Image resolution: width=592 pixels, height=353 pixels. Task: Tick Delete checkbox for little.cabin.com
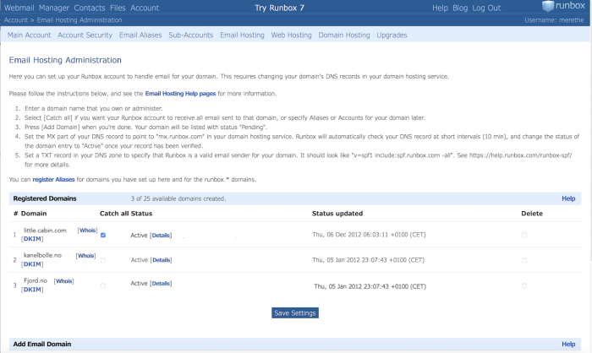click(524, 235)
